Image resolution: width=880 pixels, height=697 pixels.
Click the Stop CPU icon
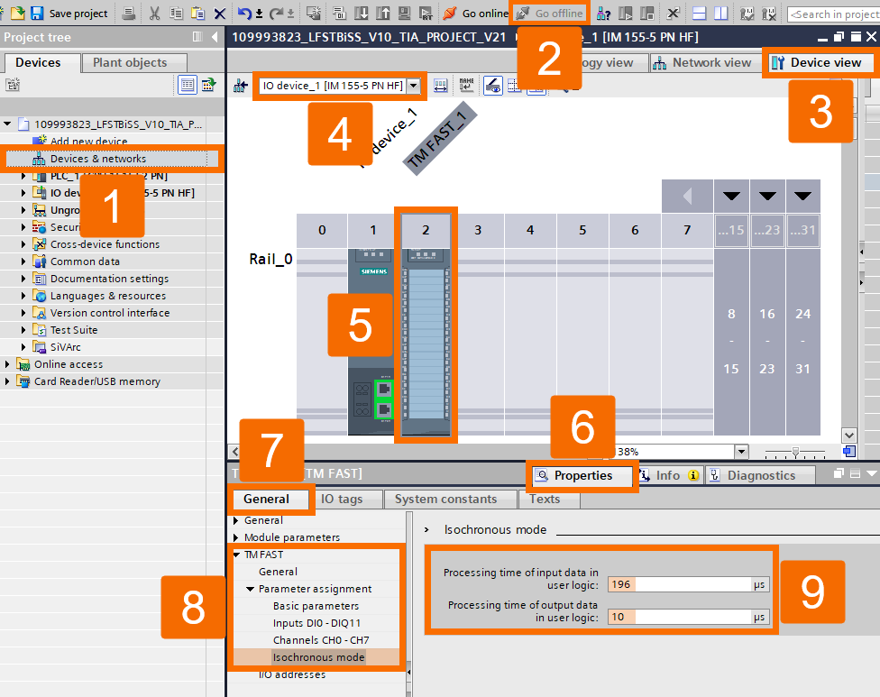click(x=646, y=13)
